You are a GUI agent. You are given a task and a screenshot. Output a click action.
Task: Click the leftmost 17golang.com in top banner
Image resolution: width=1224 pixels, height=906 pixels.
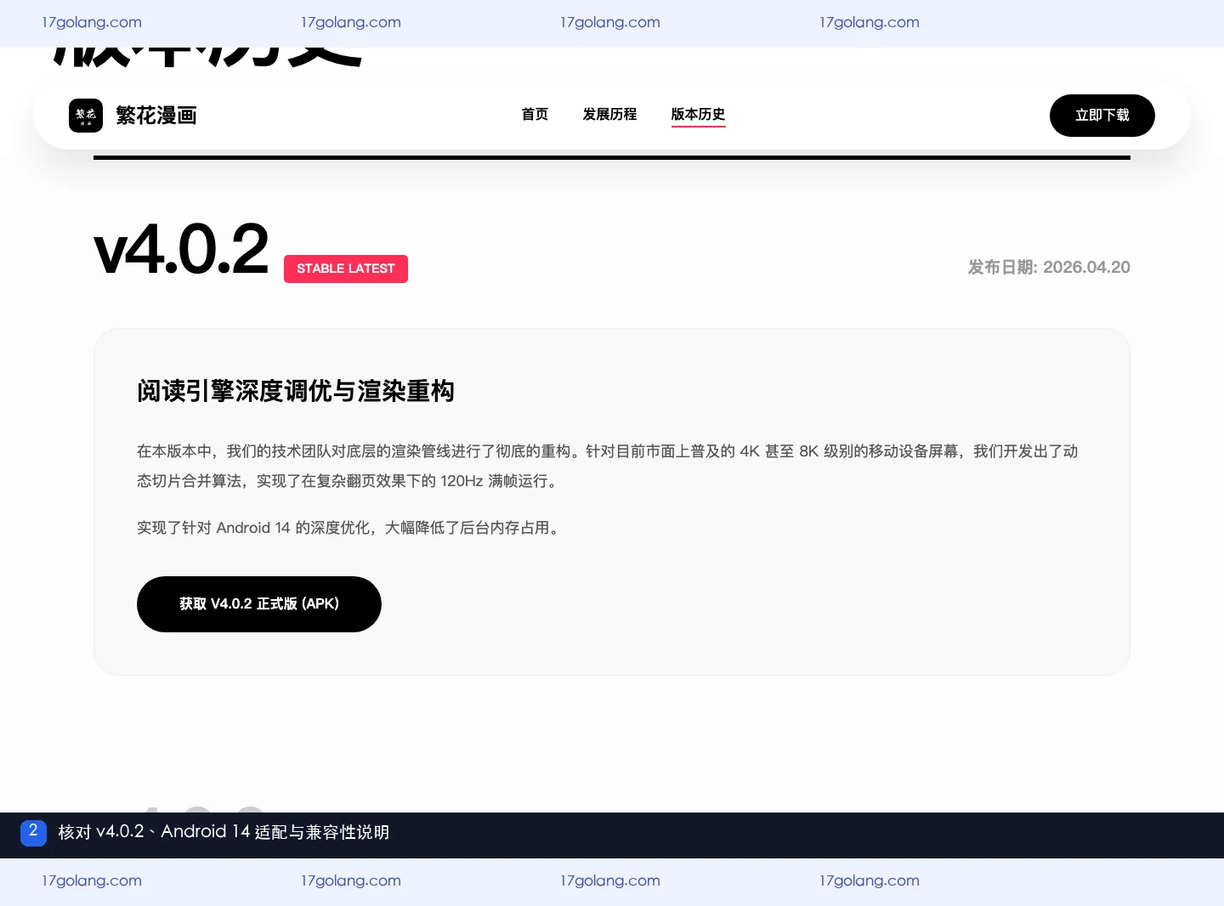tap(92, 22)
